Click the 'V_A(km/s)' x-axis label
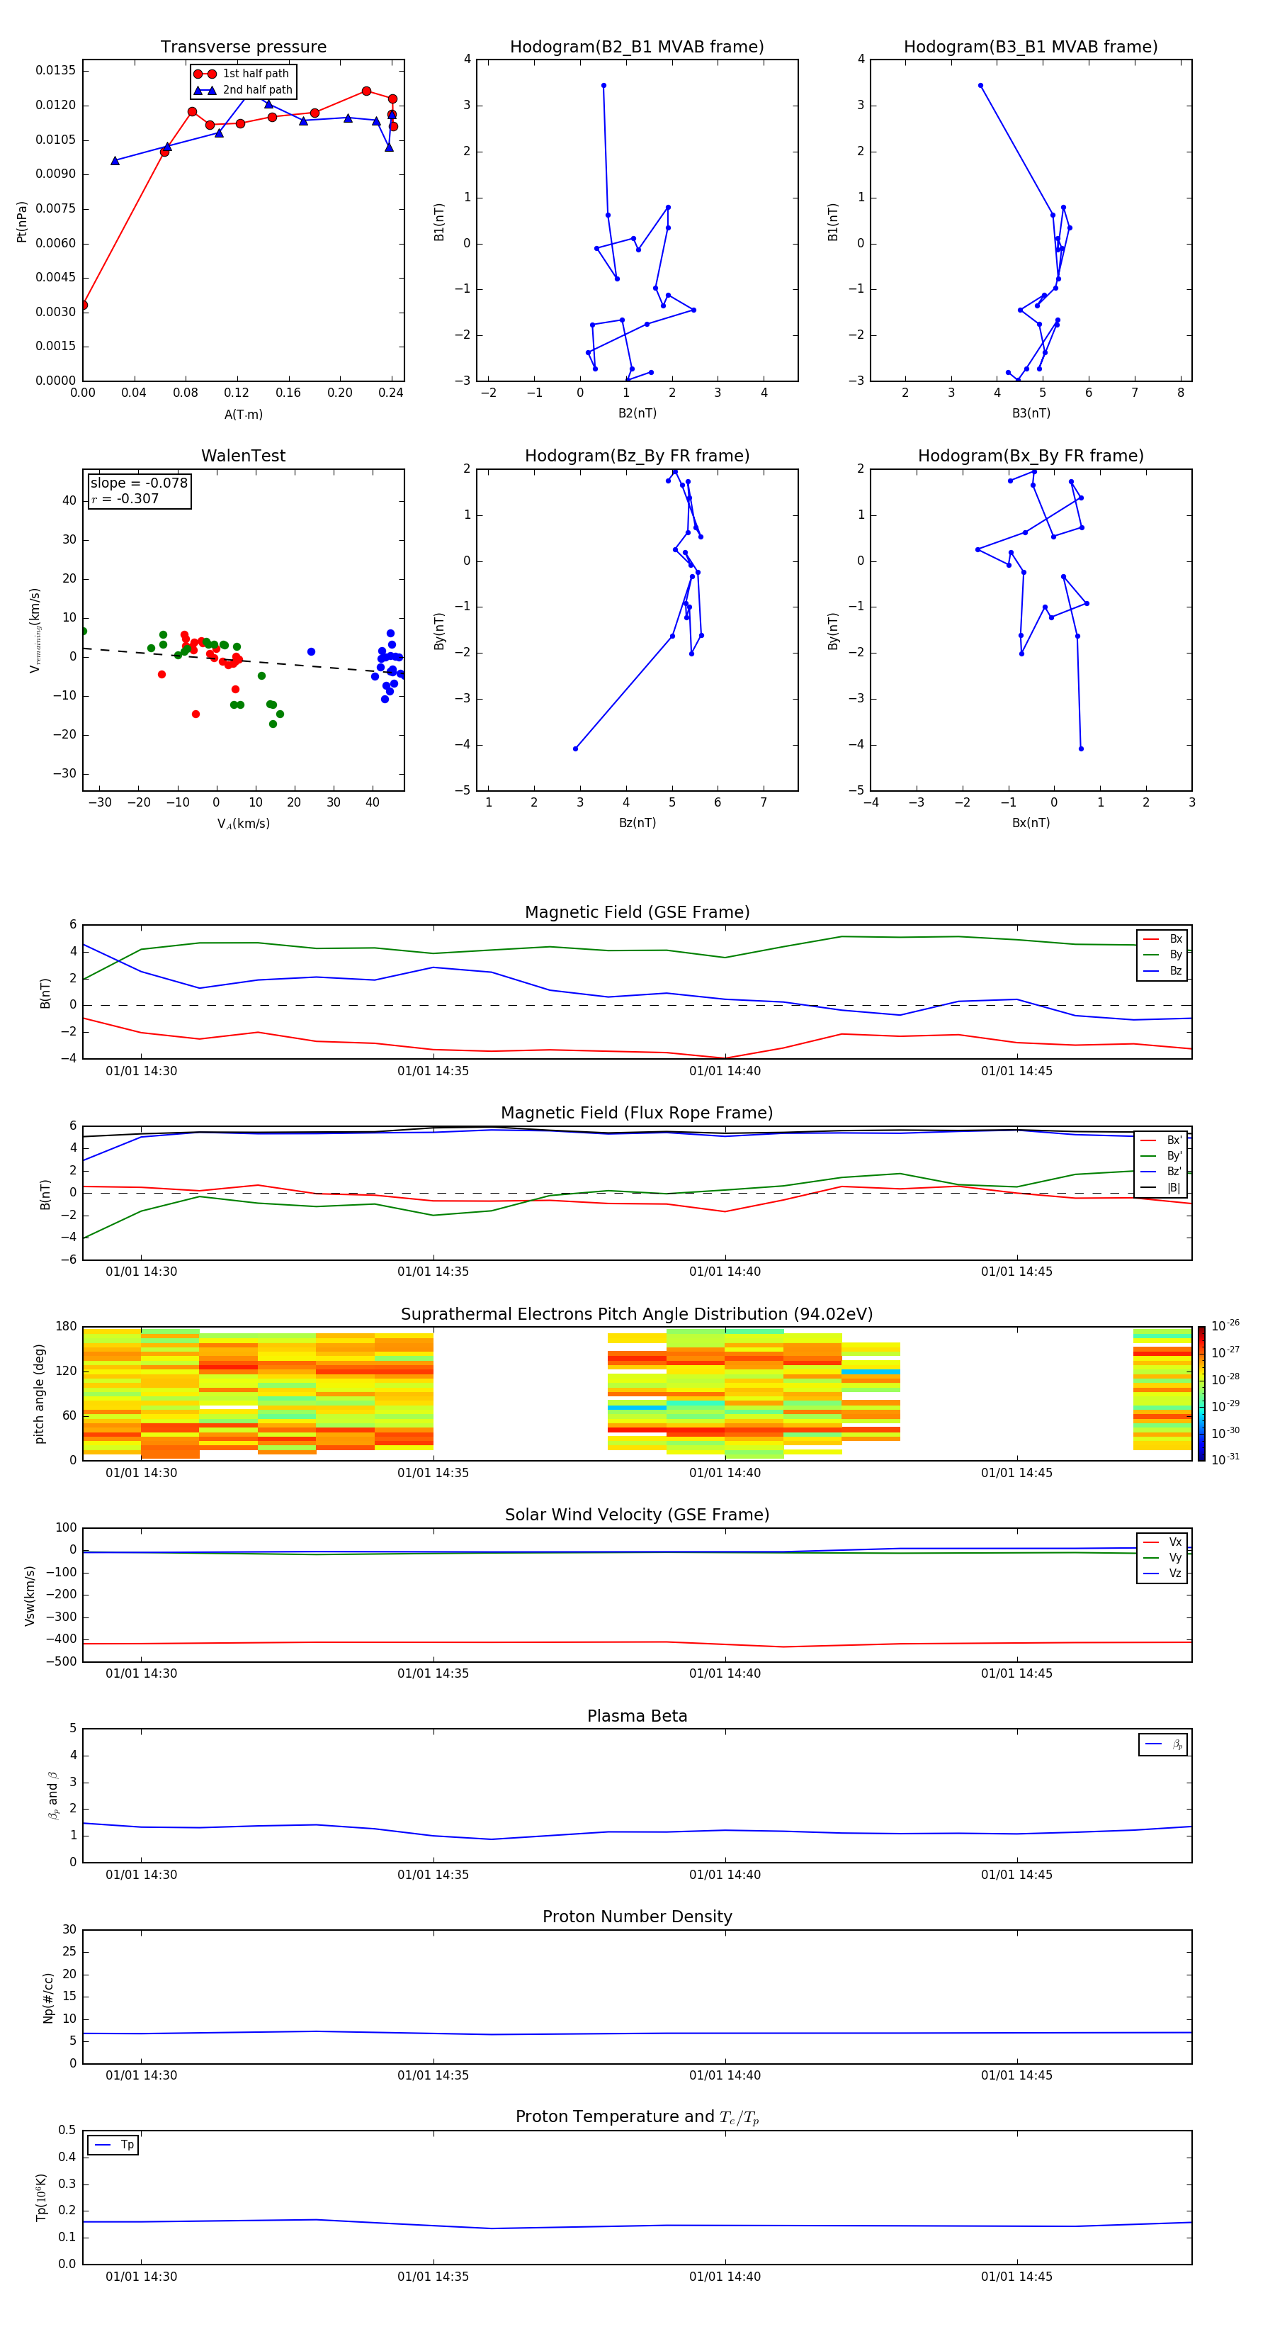The height and width of the screenshot is (2339, 1275). click(x=243, y=824)
